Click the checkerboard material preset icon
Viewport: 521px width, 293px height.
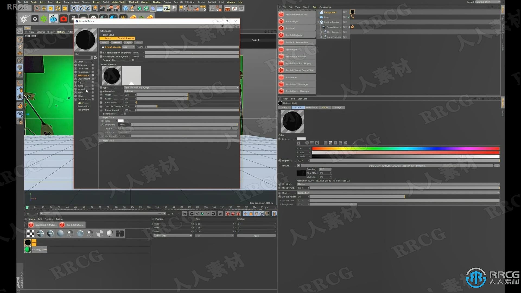[31, 233]
